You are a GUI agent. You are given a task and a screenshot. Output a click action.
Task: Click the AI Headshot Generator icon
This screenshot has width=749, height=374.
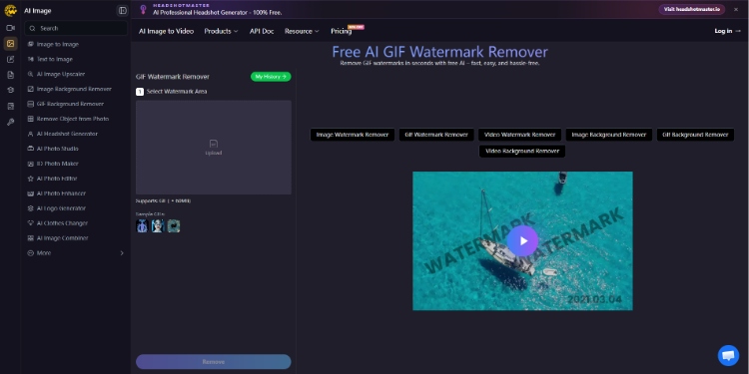31,134
